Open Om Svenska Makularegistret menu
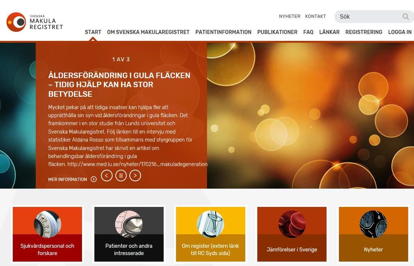The width and height of the screenshot is (414, 266). (x=148, y=32)
